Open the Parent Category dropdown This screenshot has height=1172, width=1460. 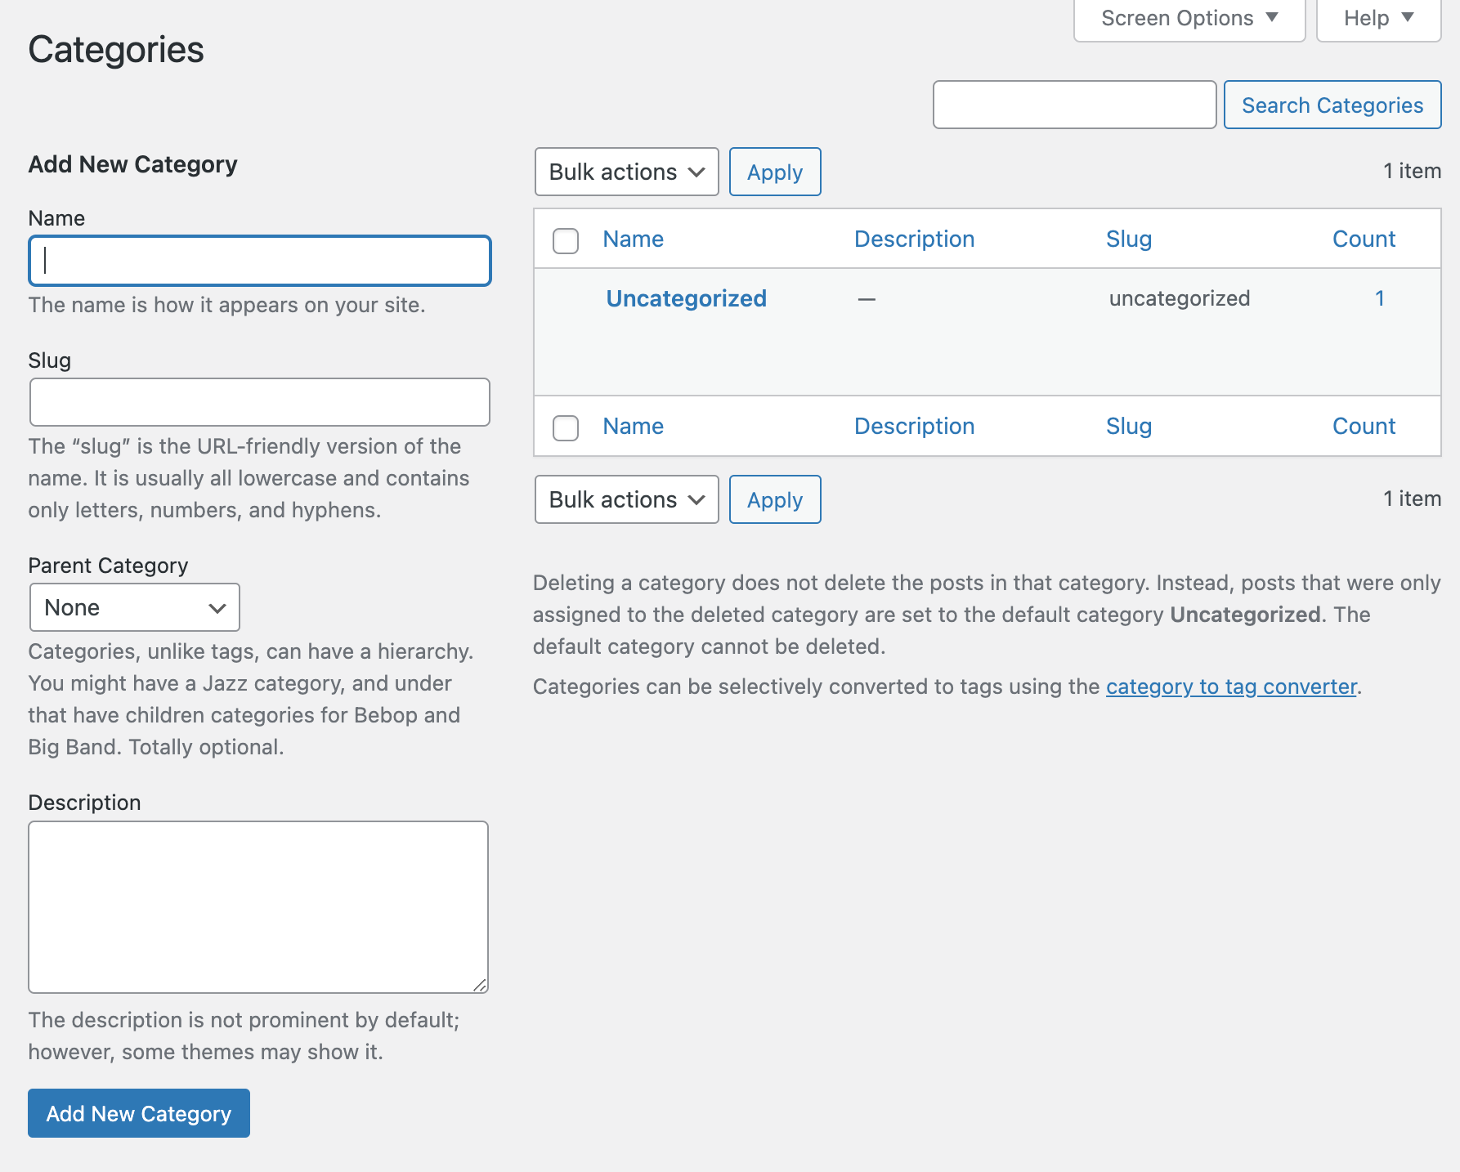pyautogui.click(x=135, y=607)
